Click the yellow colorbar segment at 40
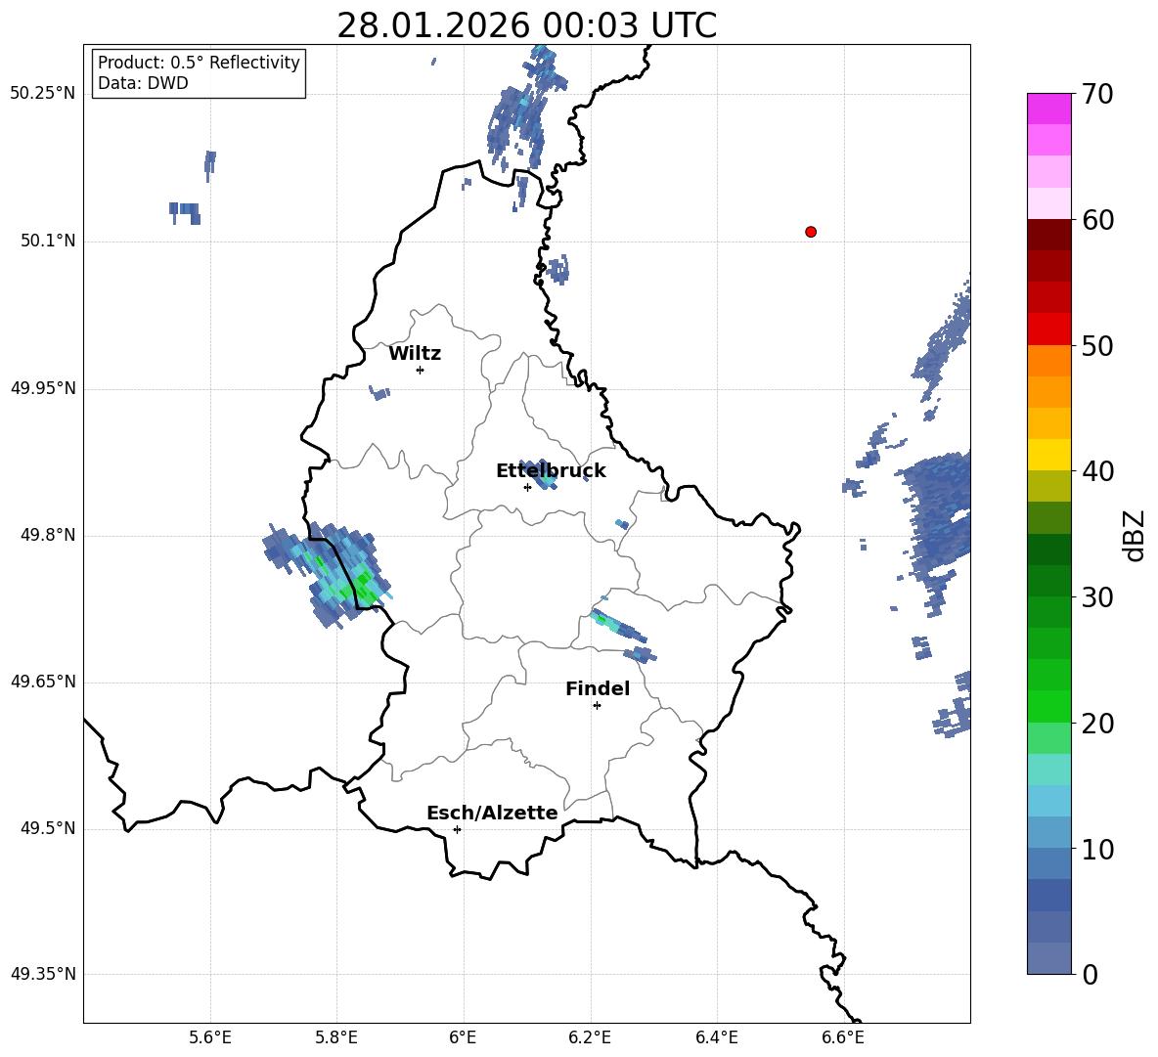Image resolution: width=1158 pixels, height=1057 pixels. tap(1049, 454)
